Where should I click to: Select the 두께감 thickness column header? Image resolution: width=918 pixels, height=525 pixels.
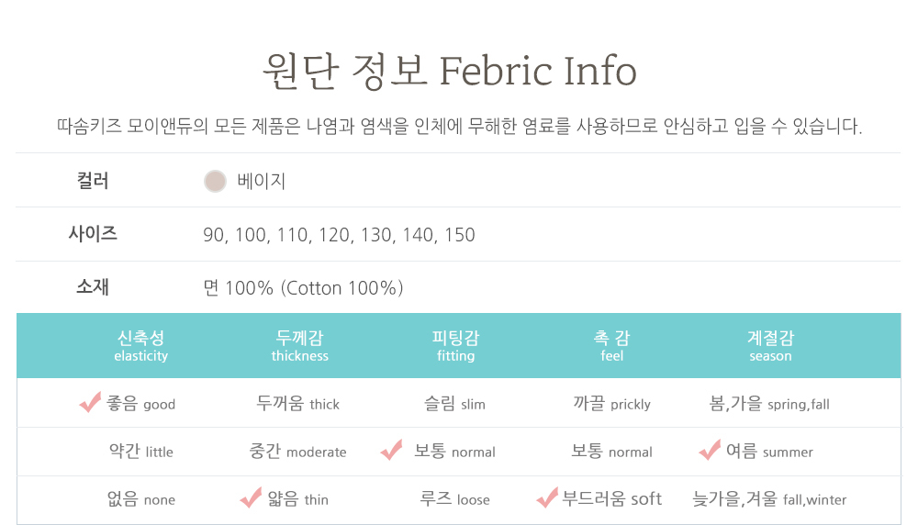[299, 346]
